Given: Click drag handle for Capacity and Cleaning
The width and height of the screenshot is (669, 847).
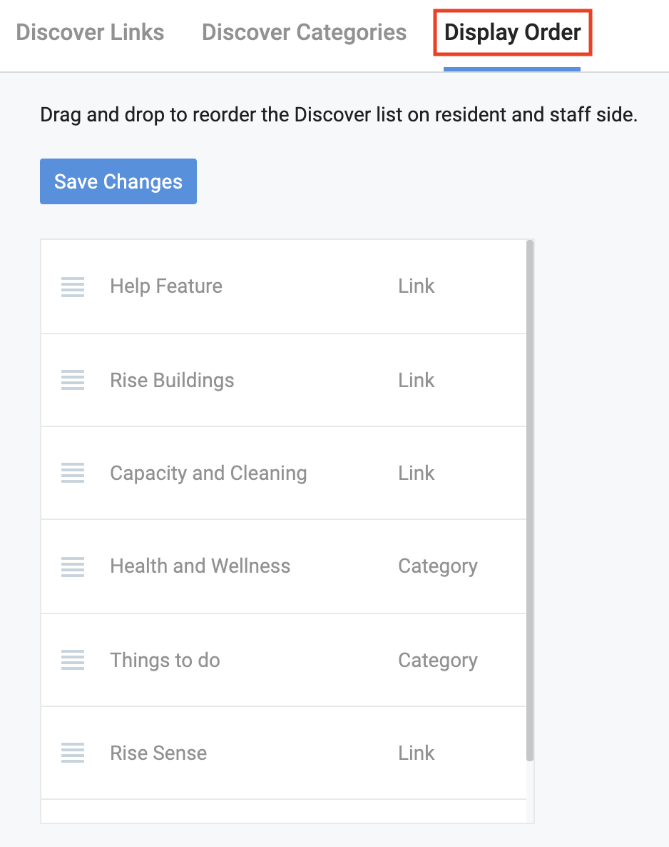Looking at the screenshot, I should 73,473.
